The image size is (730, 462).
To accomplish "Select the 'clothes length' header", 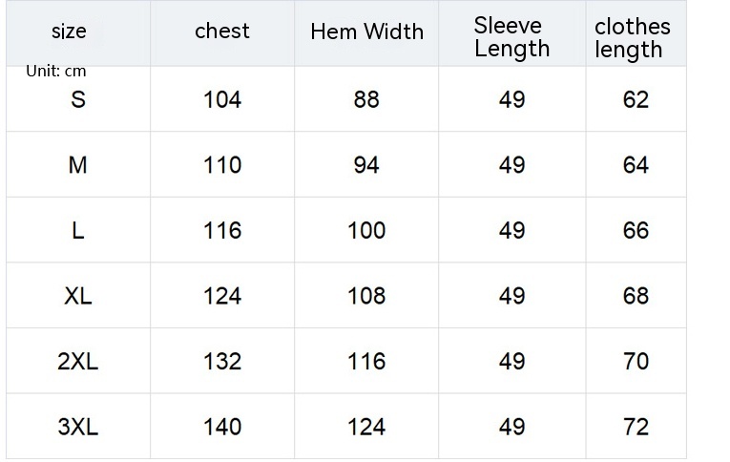I will [632, 38].
